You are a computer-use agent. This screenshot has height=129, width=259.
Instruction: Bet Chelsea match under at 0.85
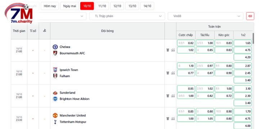point(205,50)
